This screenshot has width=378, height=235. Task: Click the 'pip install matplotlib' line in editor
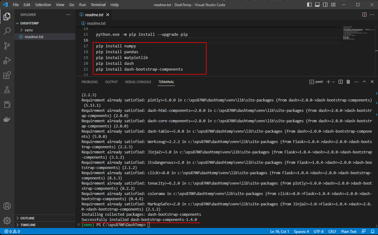(122, 58)
